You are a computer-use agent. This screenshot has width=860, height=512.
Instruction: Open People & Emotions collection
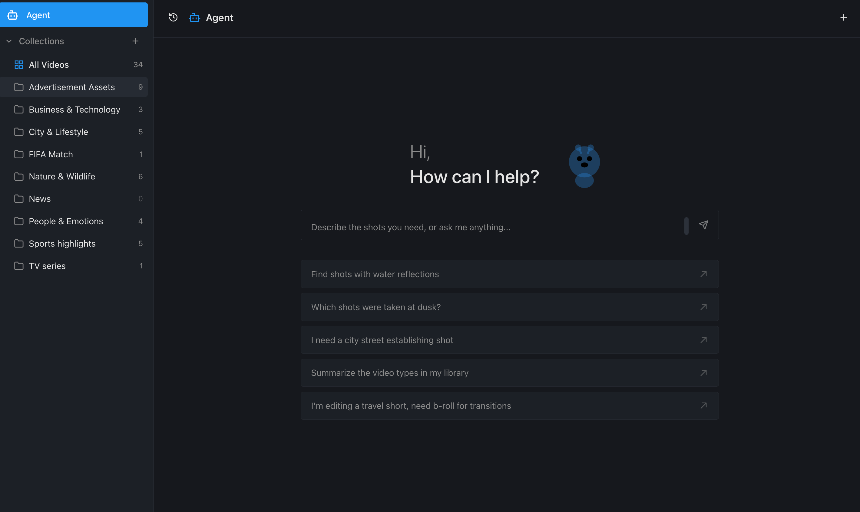(74, 221)
